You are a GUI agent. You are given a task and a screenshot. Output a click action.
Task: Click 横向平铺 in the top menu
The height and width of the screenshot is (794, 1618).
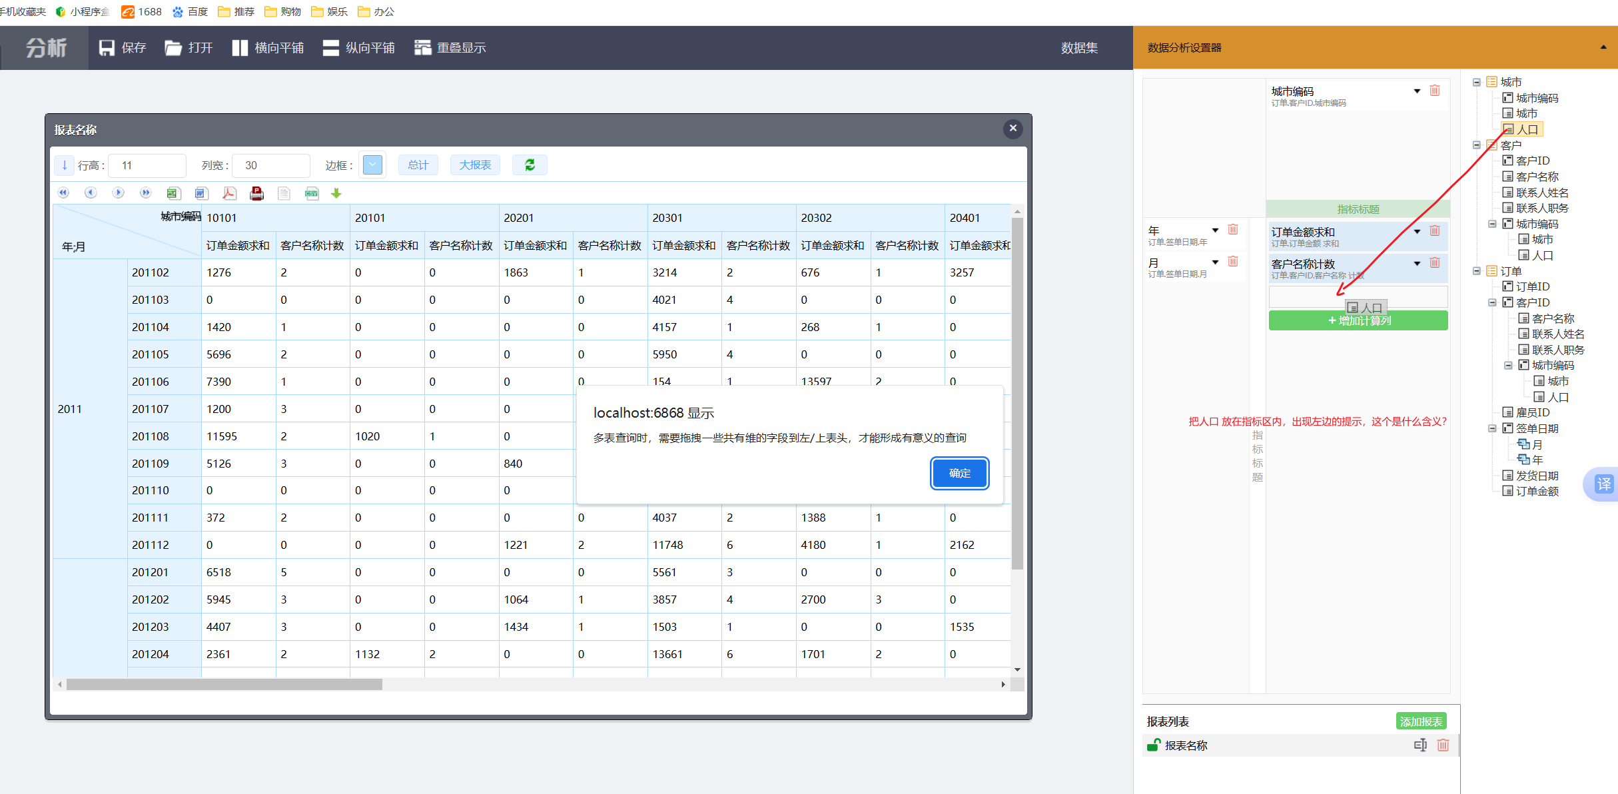[268, 48]
